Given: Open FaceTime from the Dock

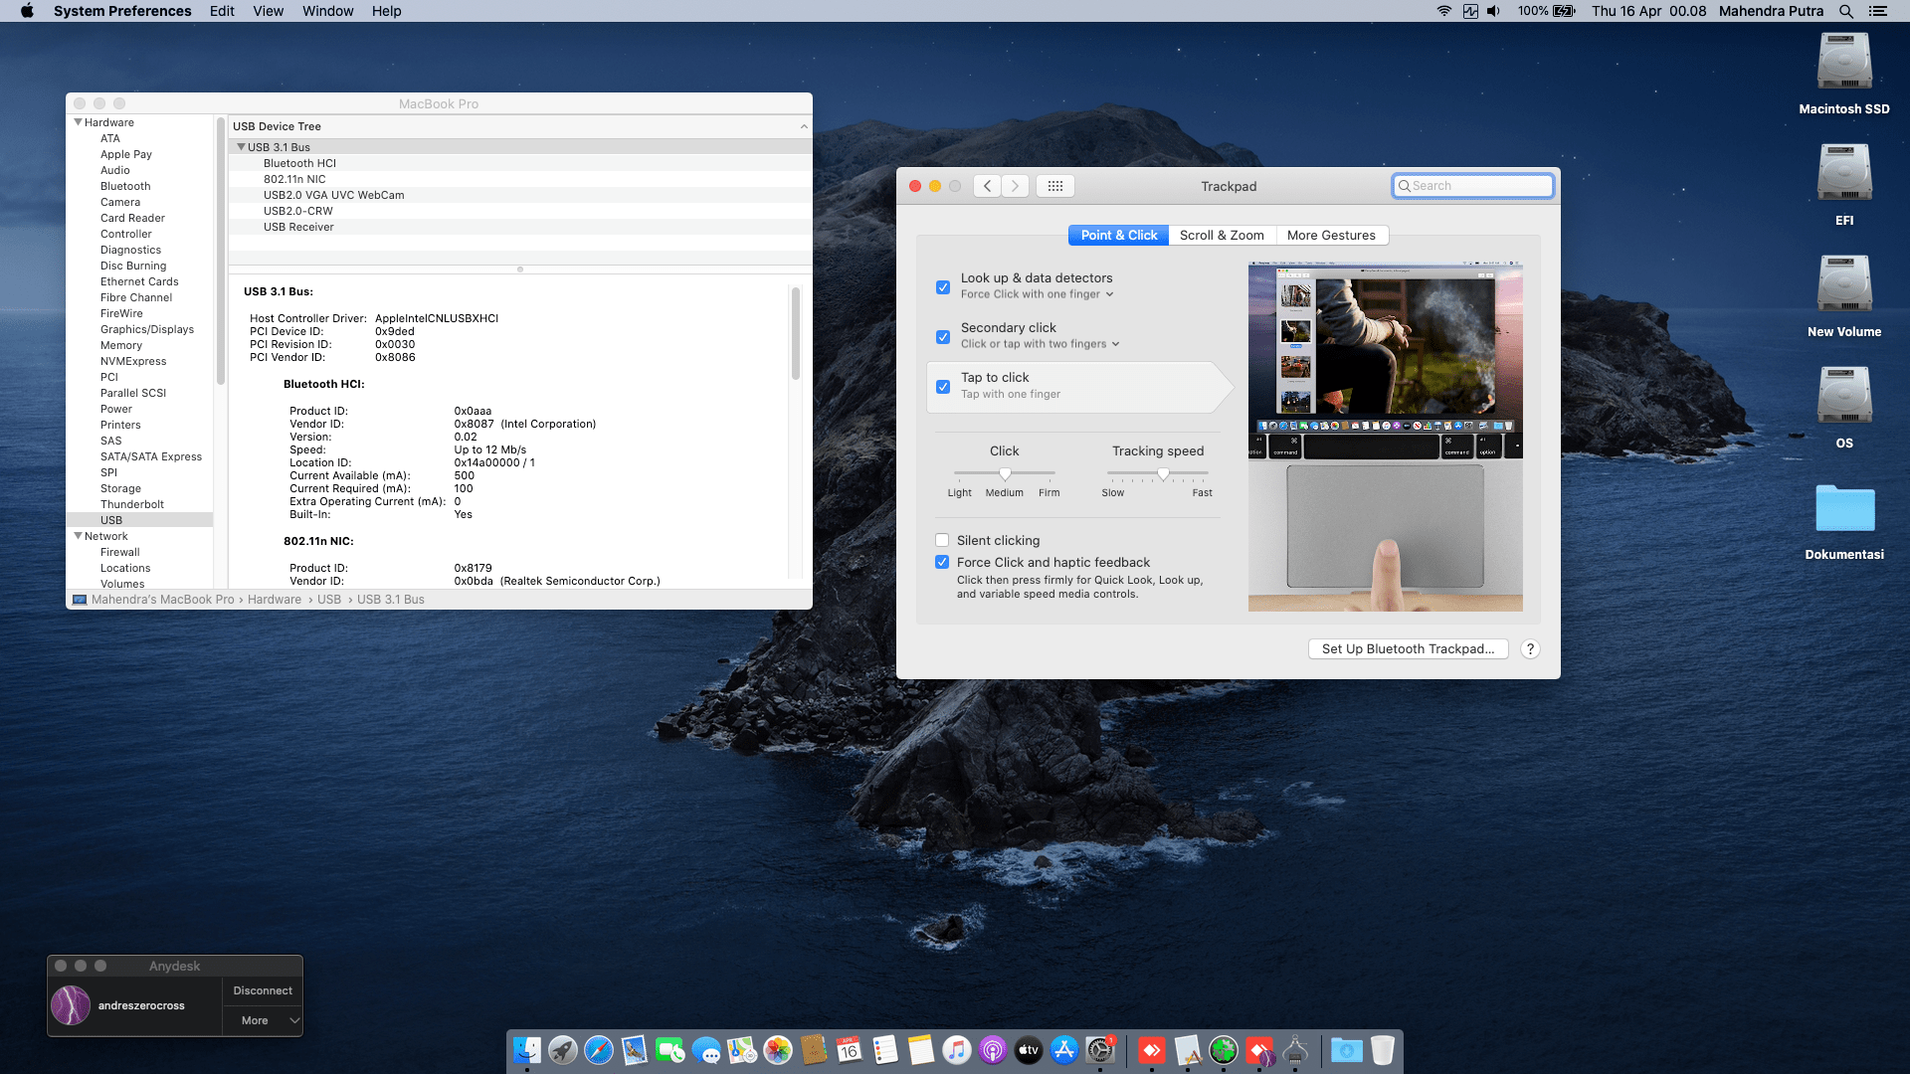Looking at the screenshot, I should point(669,1050).
